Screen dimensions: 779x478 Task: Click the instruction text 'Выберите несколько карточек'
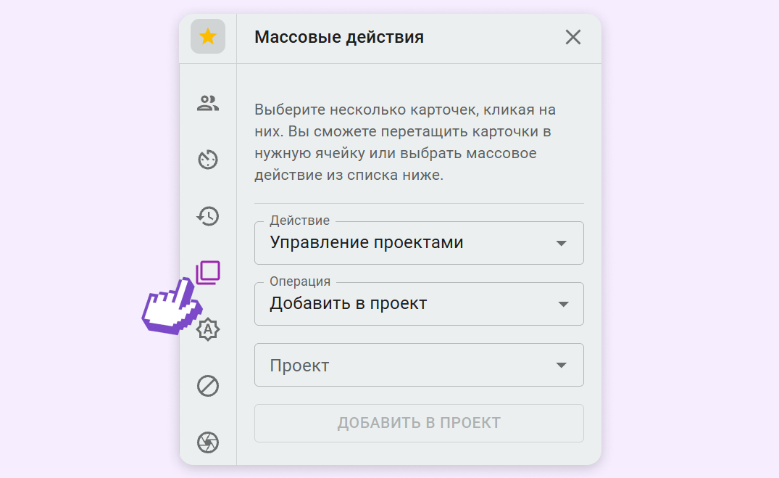click(366, 110)
